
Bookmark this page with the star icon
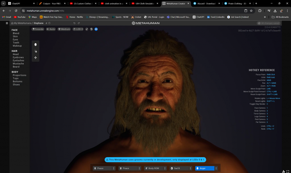(251, 11)
